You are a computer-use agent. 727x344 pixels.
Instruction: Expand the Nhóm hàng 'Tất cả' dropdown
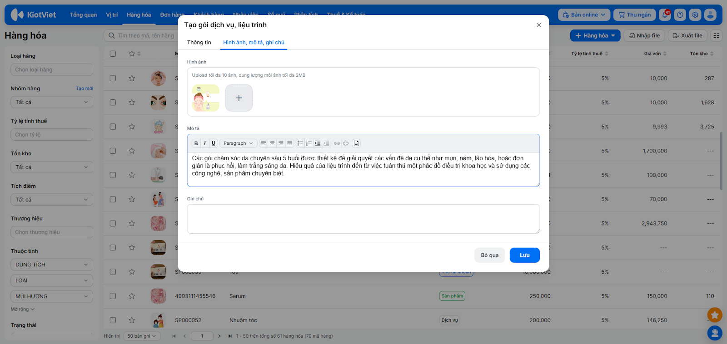(52, 102)
